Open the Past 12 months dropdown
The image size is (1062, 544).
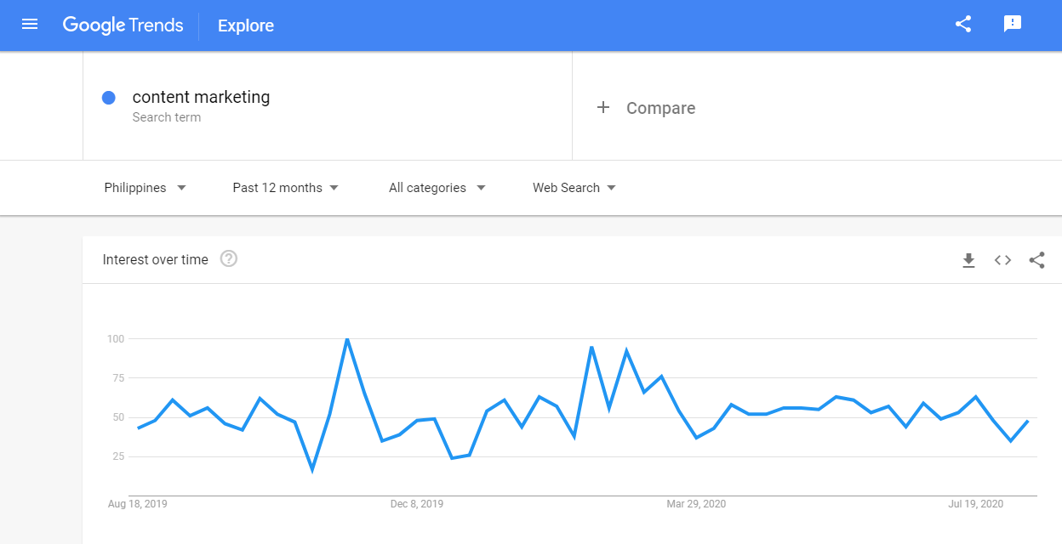(x=285, y=188)
